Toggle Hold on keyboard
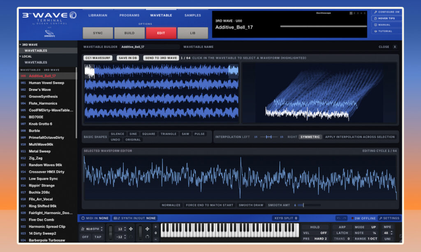 315,227
